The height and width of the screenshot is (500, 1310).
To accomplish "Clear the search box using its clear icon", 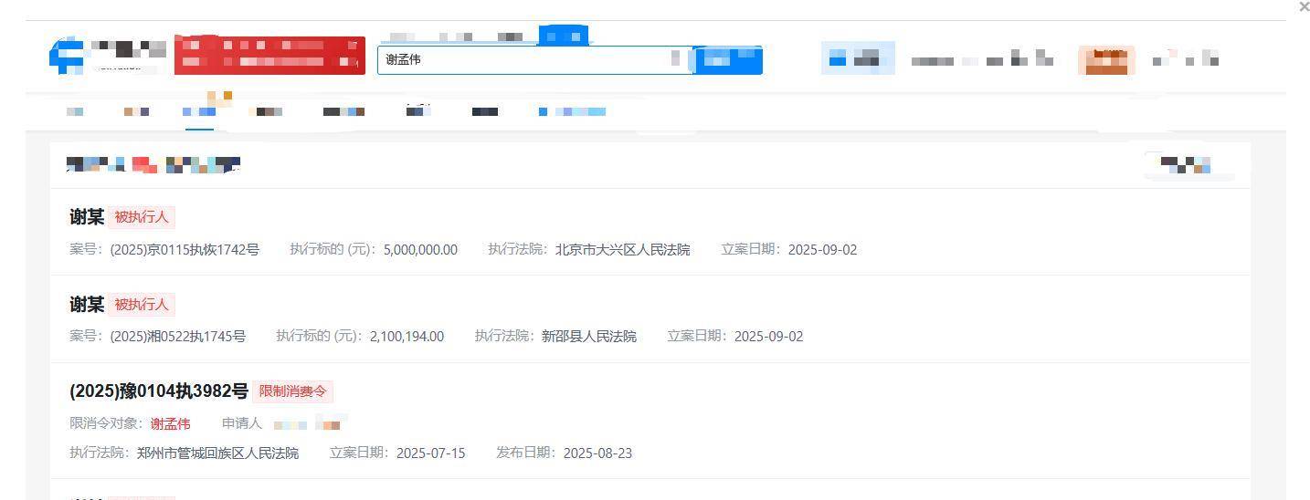I will [676, 59].
